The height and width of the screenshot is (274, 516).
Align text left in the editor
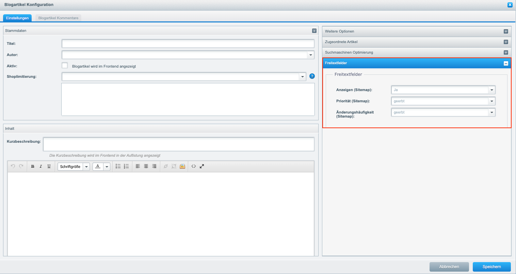(x=138, y=166)
